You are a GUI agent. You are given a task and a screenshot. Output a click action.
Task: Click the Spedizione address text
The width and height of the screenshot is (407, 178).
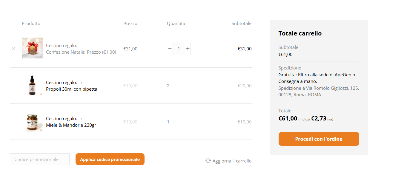319,92
